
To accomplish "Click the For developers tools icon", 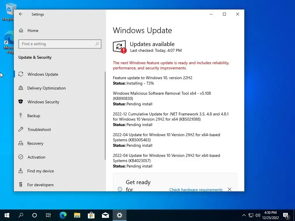I will click(x=21, y=184).
